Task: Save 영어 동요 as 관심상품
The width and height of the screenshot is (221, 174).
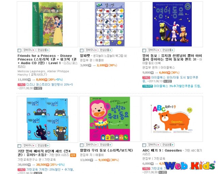Action: [168, 50]
